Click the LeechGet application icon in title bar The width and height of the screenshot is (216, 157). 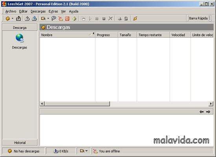4,4
